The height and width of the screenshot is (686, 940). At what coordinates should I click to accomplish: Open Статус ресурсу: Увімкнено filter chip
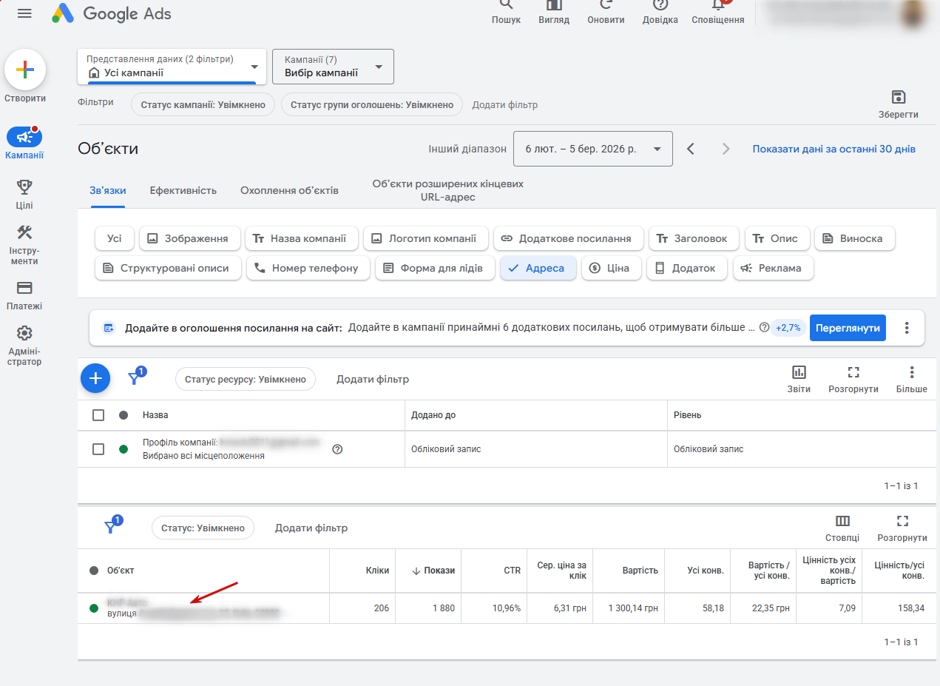[x=246, y=379]
